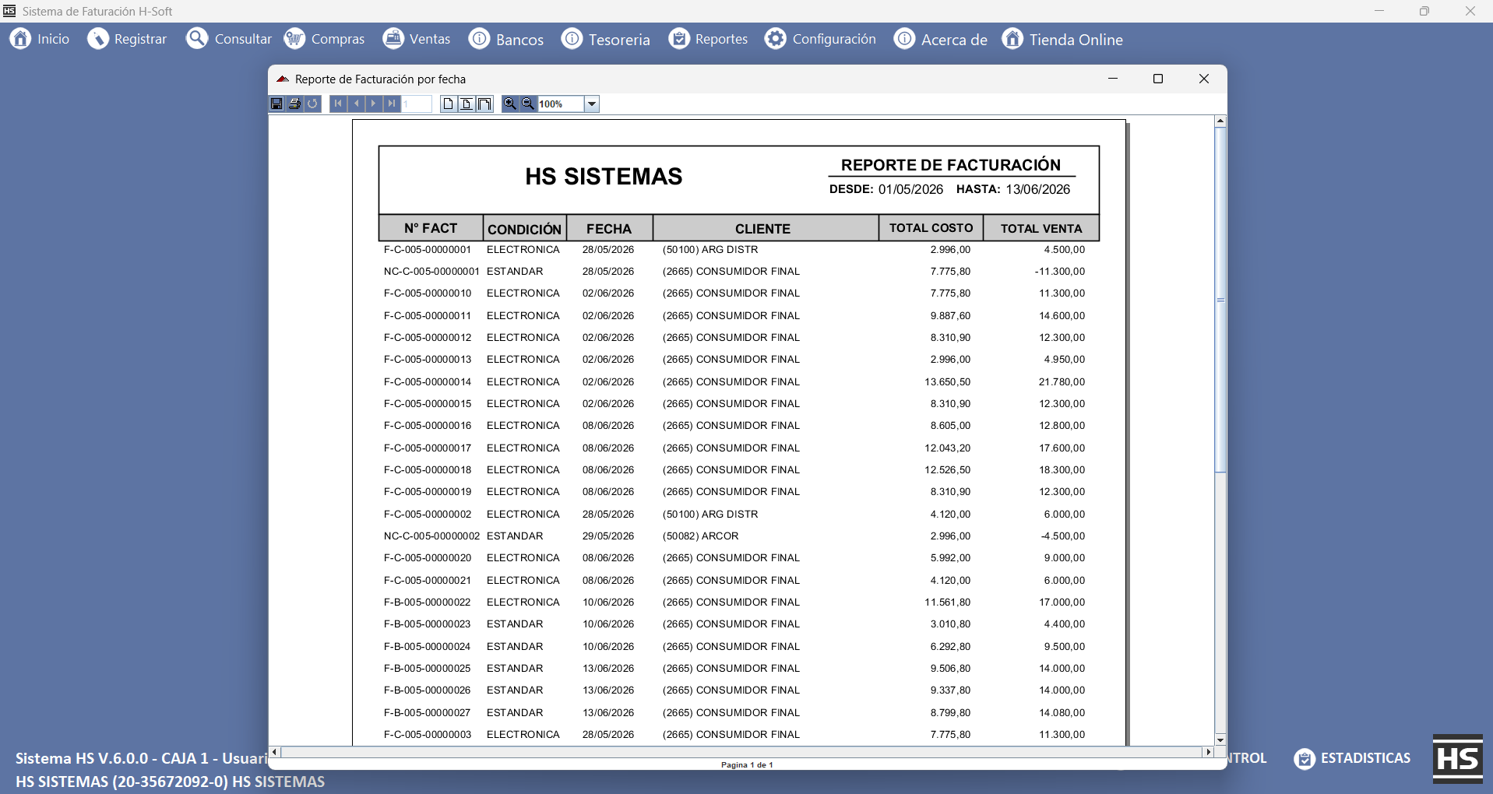Click the HASTA date 13/06/2026
1493x794 pixels.
click(1038, 189)
